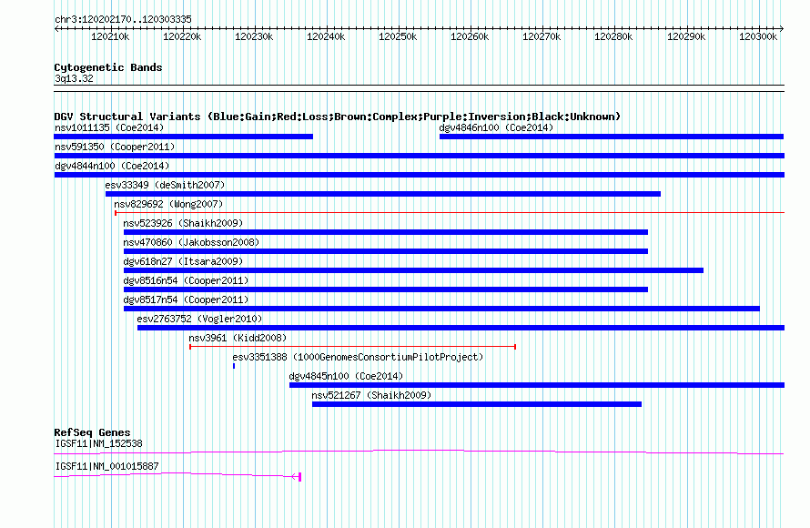Screen dimensions: 810x528
Task: Click the chr3:120202170..120303335 coordinate label
Action: (x=123, y=19)
